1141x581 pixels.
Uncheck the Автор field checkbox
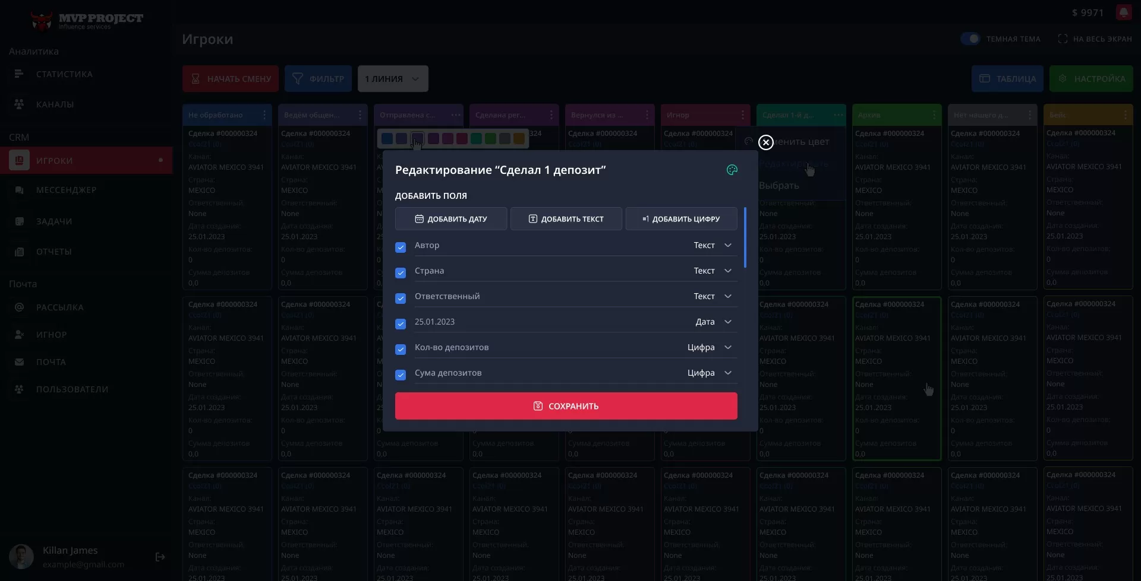[x=401, y=247]
